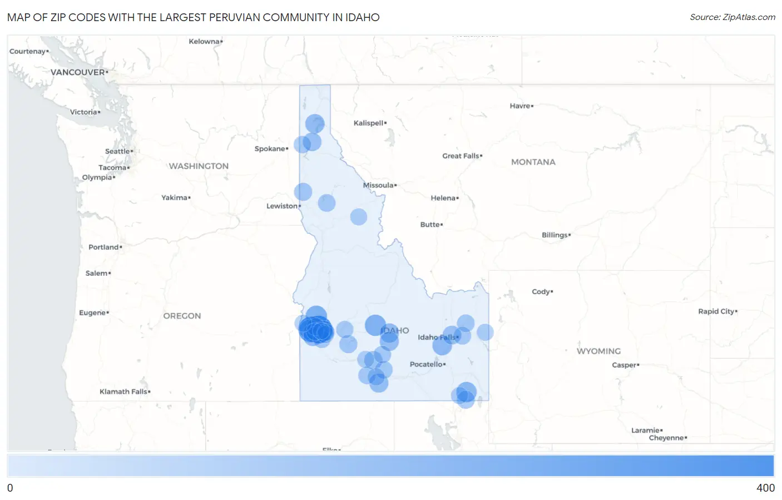782x500 pixels.
Task: Click the Kelowna city label
Action: click(204, 41)
